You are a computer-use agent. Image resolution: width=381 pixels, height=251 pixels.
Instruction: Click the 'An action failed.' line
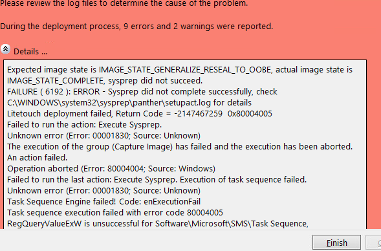tap(37, 158)
